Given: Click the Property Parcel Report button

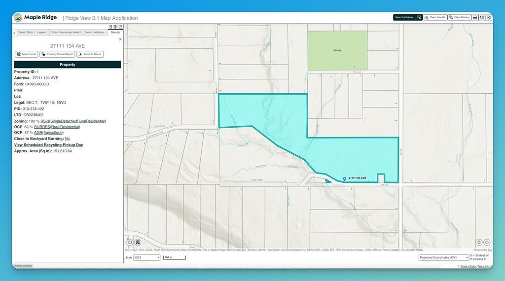Looking at the screenshot, I should pyautogui.click(x=57, y=54).
